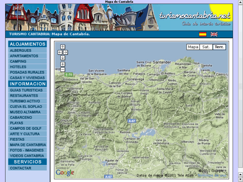Open GUIAS TURISTICAS in the sidebar
243x182 pixels.
coord(27,90)
